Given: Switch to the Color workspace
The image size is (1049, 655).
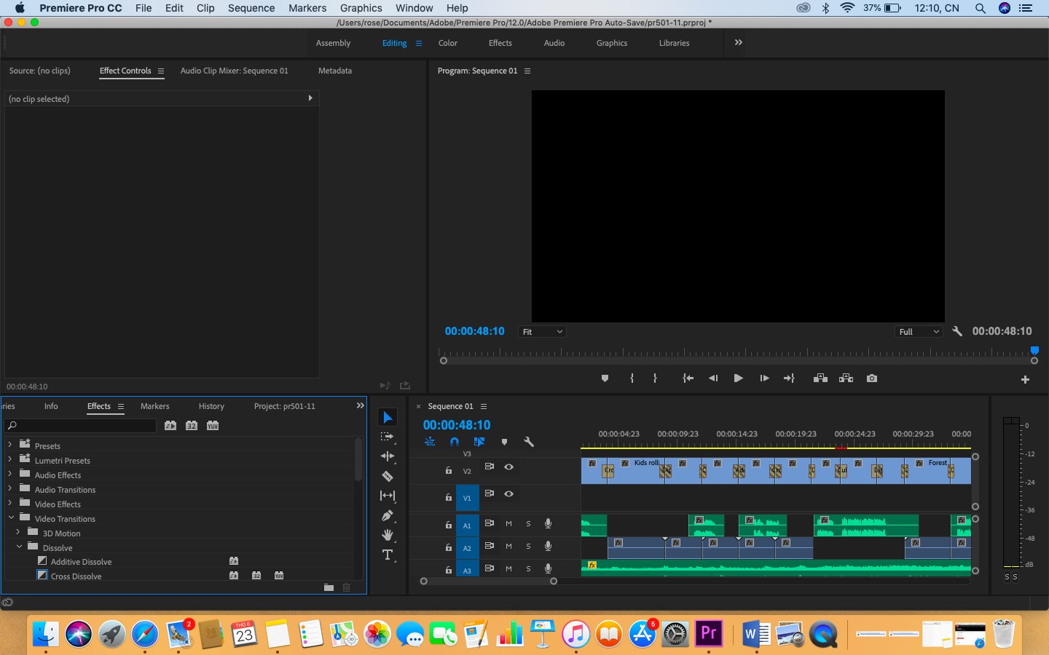Looking at the screenshot, I should [x=448, y=43].
